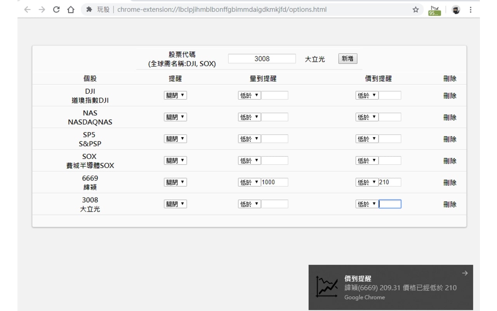Click the notification arrow icon
This screenshot has height=311, width=497.
point(465,273)
